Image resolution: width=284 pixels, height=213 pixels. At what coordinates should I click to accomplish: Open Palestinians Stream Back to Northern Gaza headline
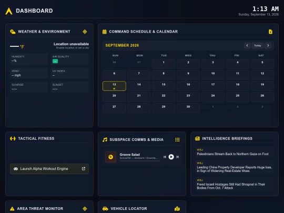coord(235,153)
